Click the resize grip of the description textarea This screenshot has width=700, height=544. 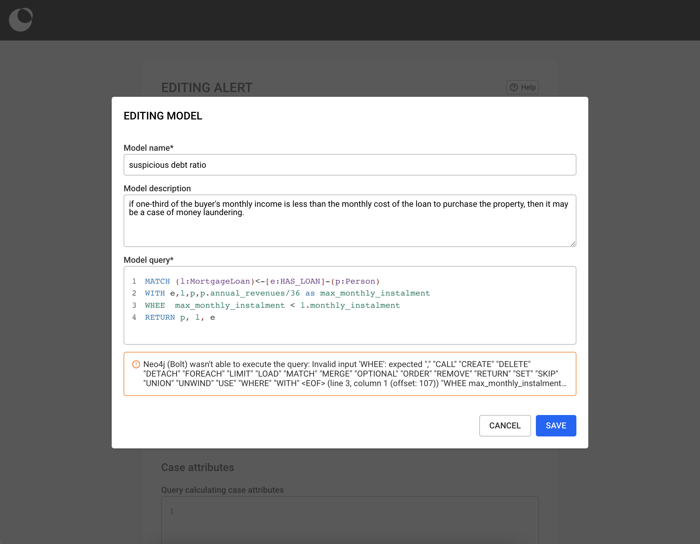[573, 244]
